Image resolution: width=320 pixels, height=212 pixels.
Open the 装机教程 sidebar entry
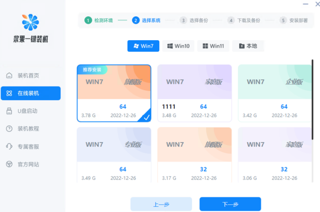[x=30, y=129]
